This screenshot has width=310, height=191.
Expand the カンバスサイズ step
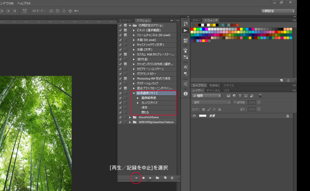pyautogui.click(x=138, y=103)
